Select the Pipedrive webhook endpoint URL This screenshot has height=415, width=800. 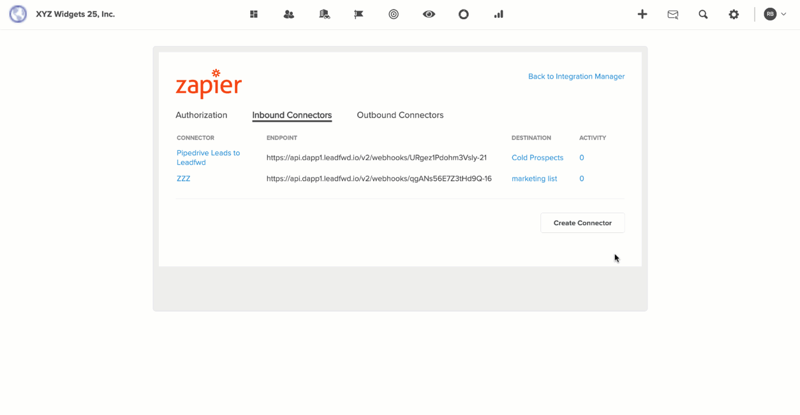click(376, 158)
